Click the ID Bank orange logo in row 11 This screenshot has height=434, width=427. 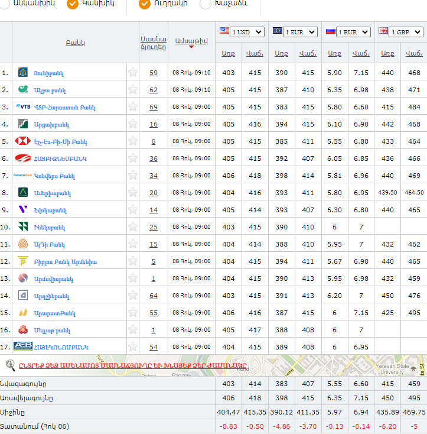pos(23,244)
